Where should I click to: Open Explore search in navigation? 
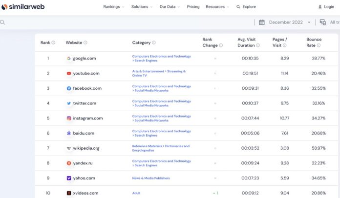pos(246,7)
